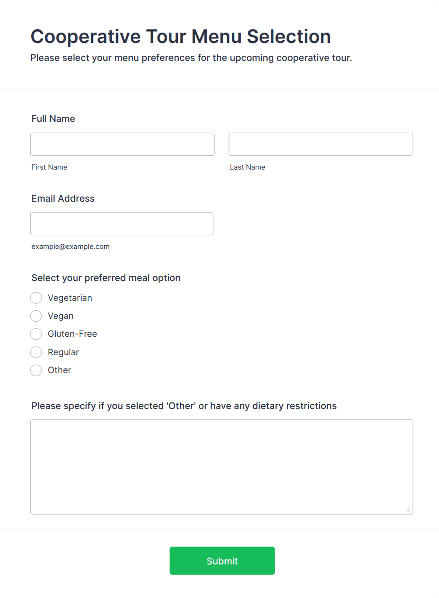Click the Regular label text
This screenshot has width=439, height=598.
coord(63,352)
